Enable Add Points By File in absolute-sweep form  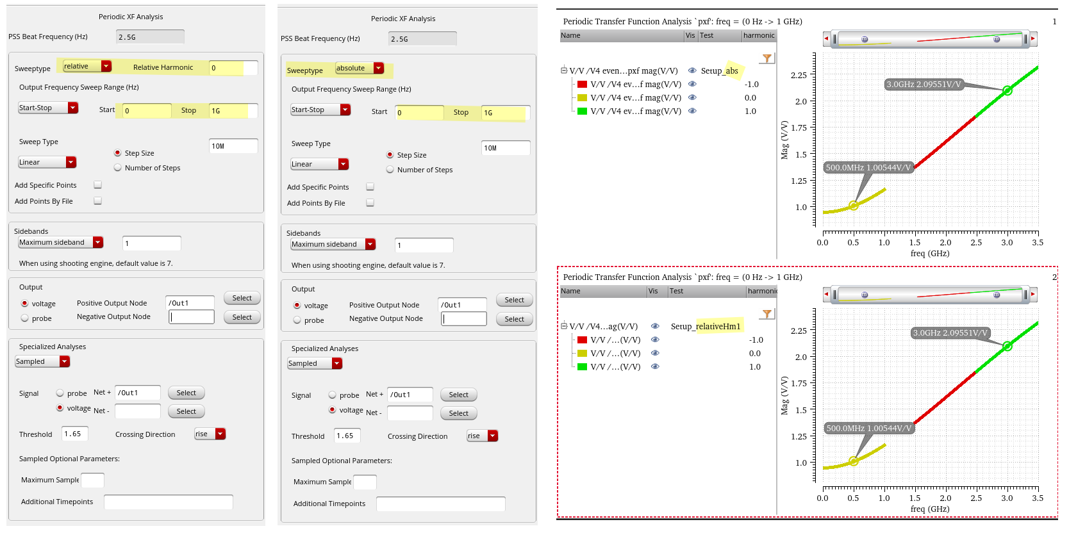click(x=370, y=202)
